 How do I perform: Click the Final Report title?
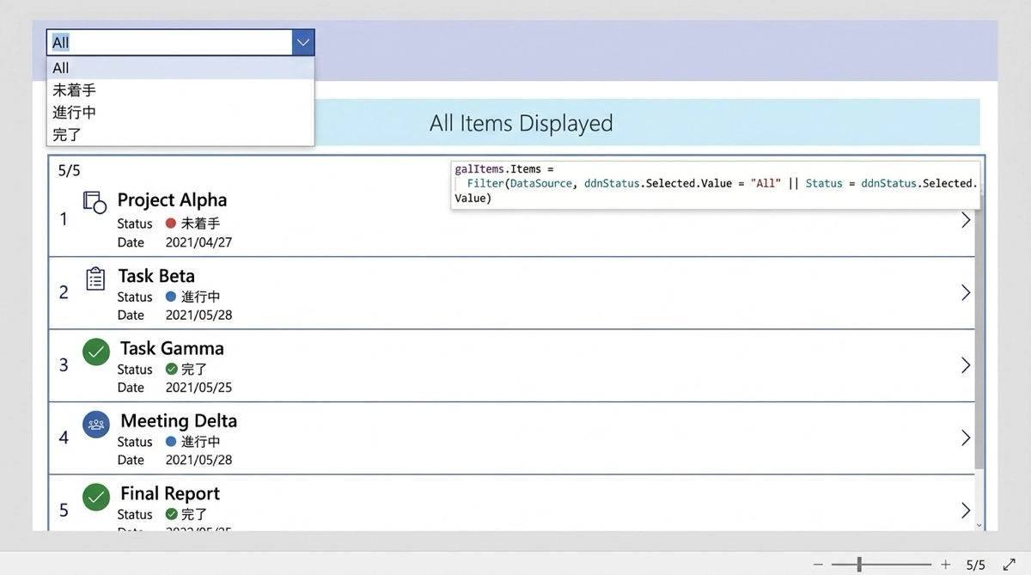click(170, 493)
